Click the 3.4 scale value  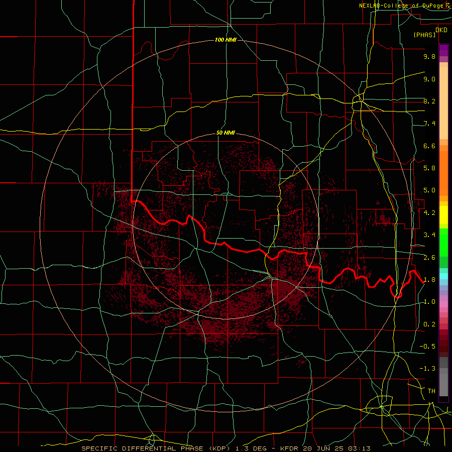pos(429,235)
